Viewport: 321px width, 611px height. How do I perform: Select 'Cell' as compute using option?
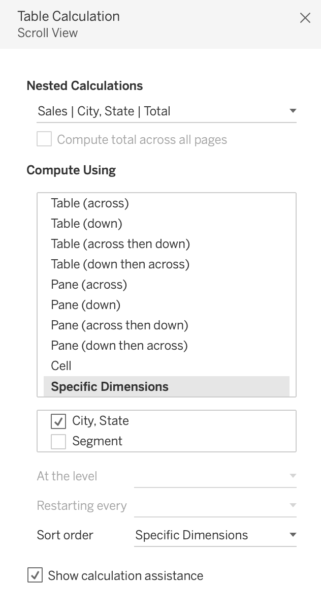coord(60,365)
